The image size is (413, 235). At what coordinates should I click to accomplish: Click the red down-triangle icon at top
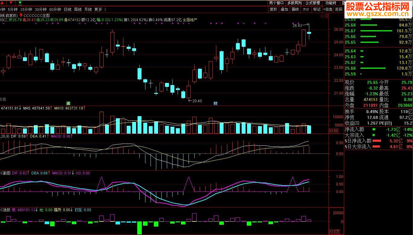point(11,3)
